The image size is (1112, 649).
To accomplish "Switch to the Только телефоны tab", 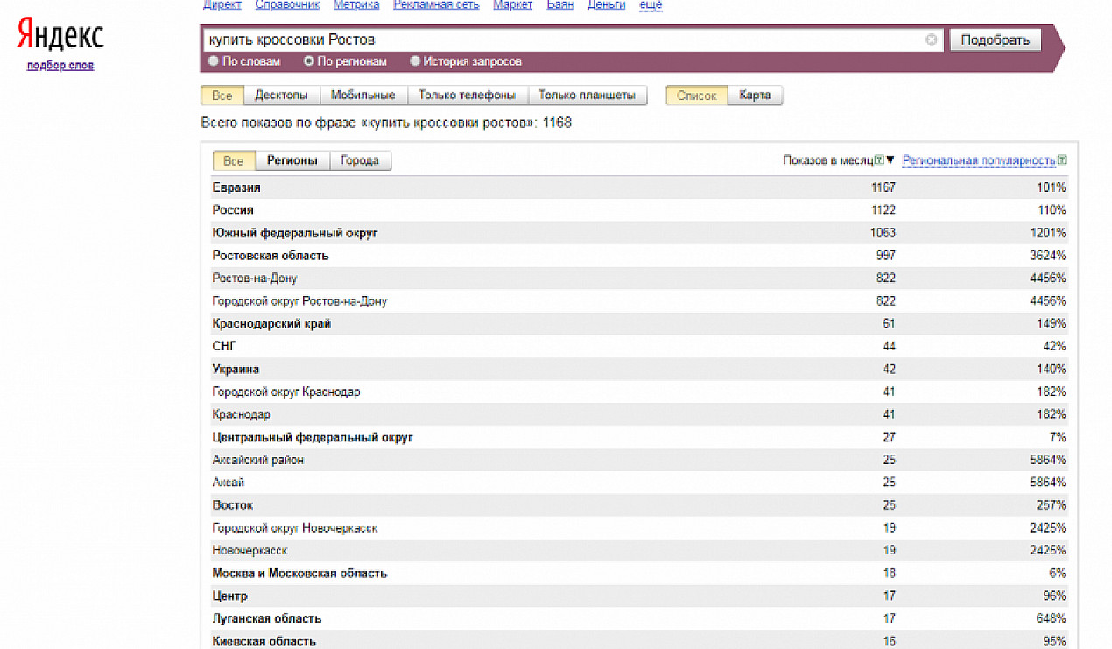I will 467,95.
